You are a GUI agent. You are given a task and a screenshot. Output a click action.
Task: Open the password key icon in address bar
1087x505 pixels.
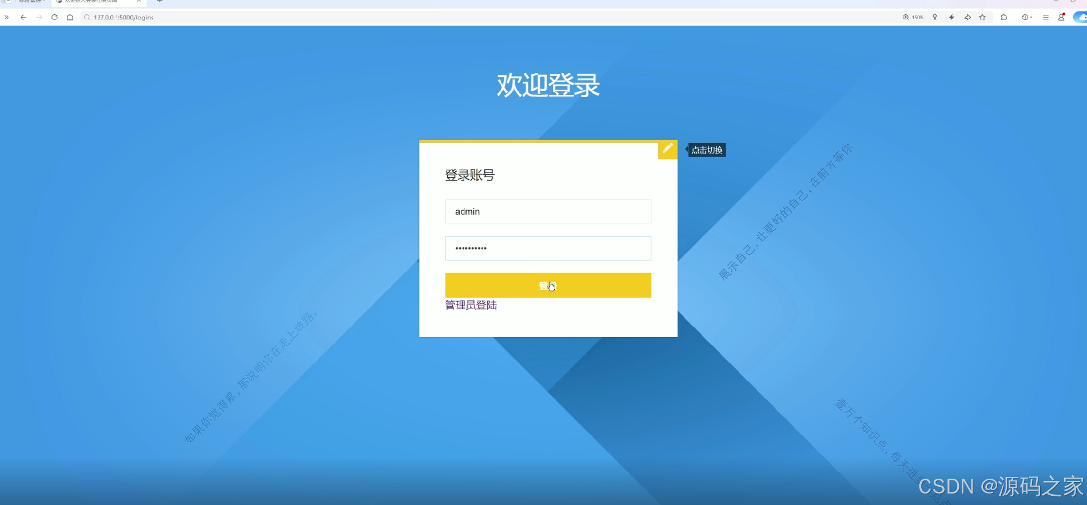pos(935,17)
